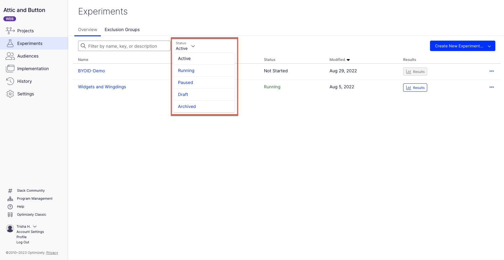Focus the filter by name search field
Viewport: 504px width, 260px height.
tap(124, 46)
